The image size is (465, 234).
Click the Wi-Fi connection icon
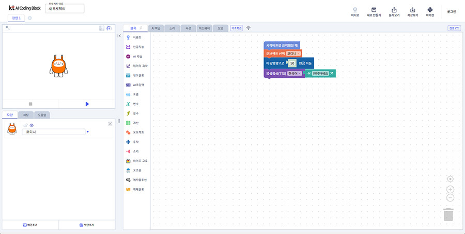click(248, 28)
